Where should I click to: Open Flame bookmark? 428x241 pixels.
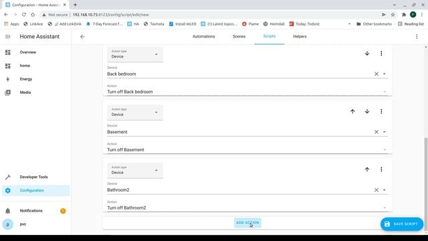pyautogui.click(x=250, y=24)
